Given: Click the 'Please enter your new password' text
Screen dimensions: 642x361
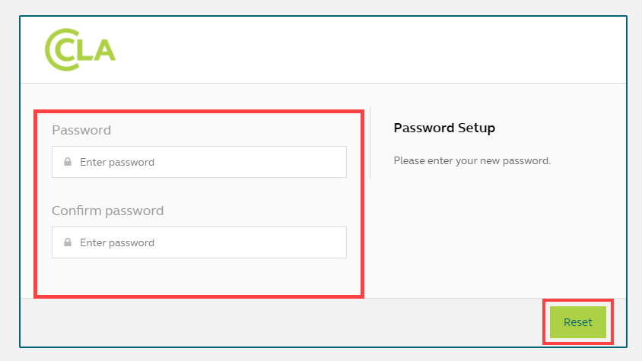Looking at the screenshot, I should click(472, 161).
